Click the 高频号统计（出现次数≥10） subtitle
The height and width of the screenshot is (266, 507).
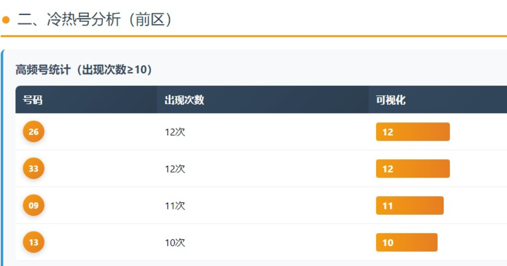(84, 69)
